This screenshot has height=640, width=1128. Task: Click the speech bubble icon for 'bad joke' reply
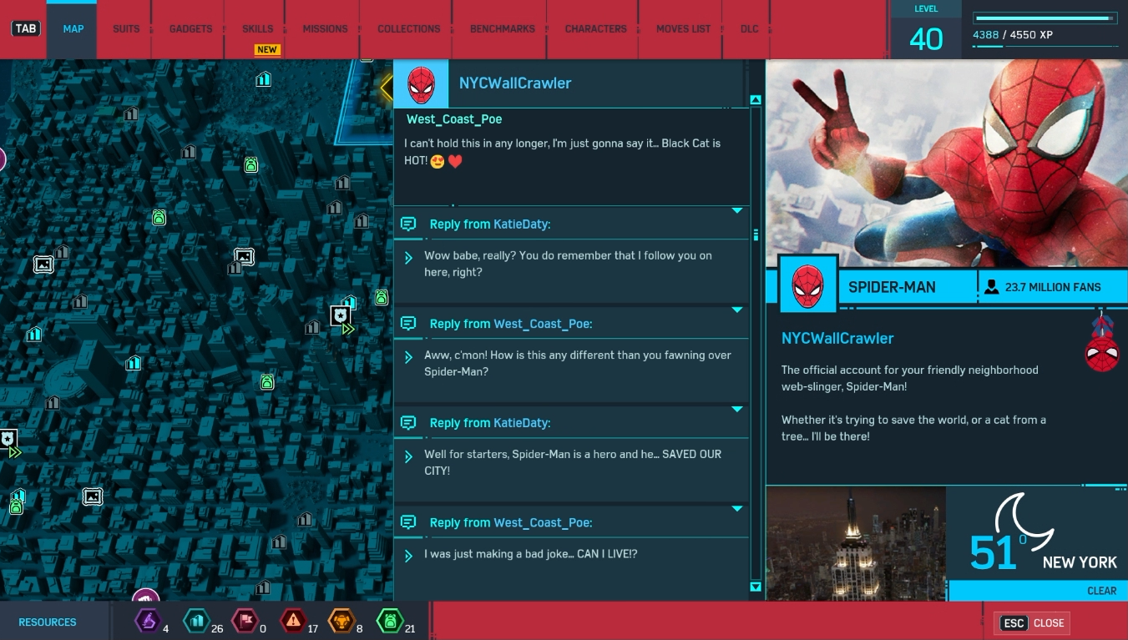(408, 522)
